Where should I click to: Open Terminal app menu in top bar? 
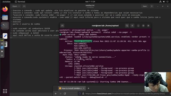pyautogui.click(x=20, y=2)
